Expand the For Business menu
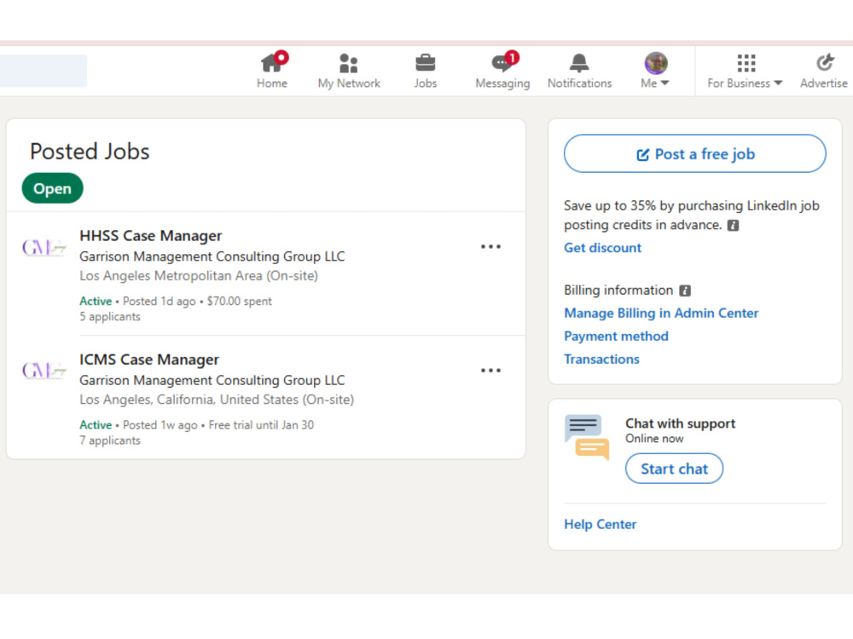 (745, 71)
